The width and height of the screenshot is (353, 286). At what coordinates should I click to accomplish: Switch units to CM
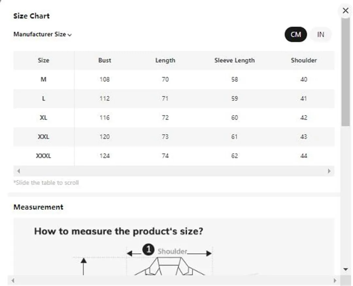tap(295, 34)
